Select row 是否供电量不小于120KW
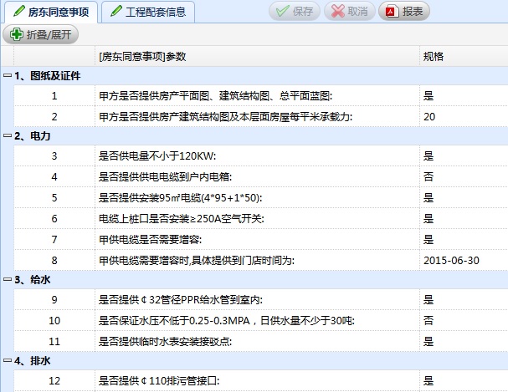Viewport: 508px width, 392px height. click(261, 156)
